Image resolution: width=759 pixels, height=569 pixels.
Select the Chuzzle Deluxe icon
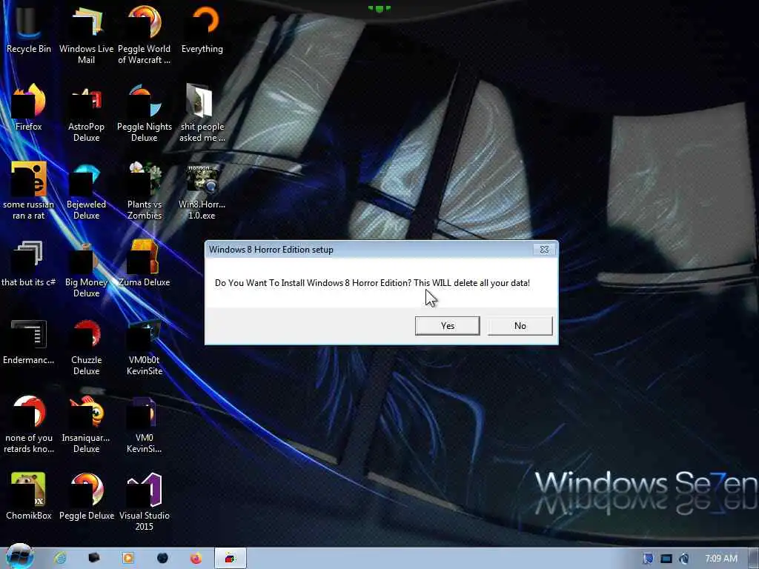(86, 346)
